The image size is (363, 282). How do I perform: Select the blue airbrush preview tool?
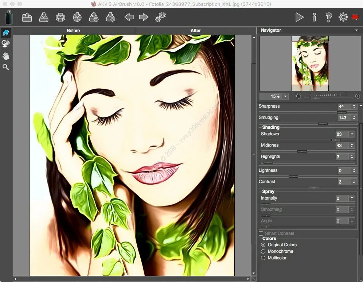(6, 33)
